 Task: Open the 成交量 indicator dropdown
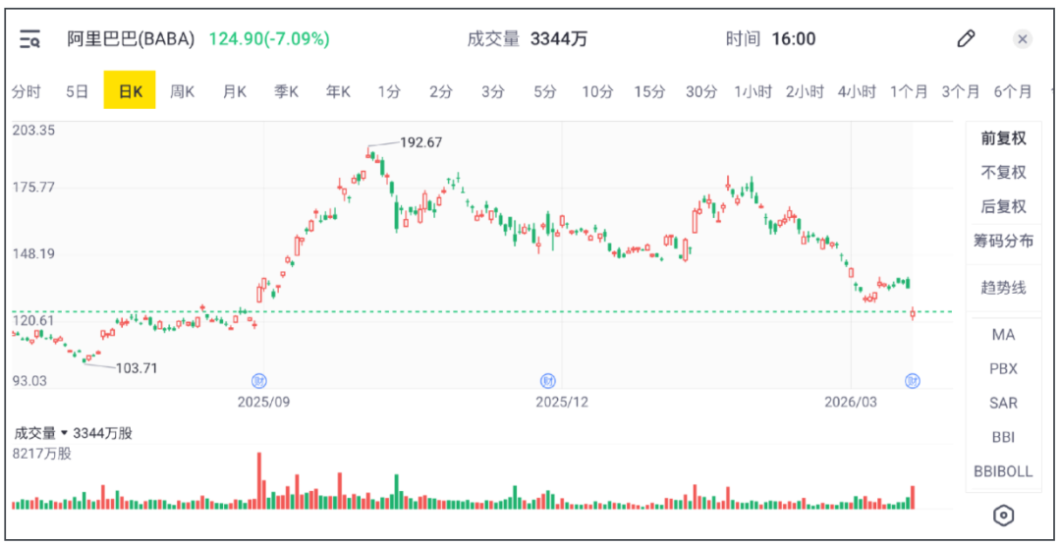pyautogui.click(x=64, y=433)
